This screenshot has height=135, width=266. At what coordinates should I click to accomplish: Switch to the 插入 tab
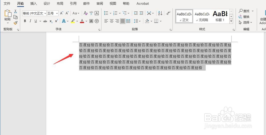(x=34, y=3)
